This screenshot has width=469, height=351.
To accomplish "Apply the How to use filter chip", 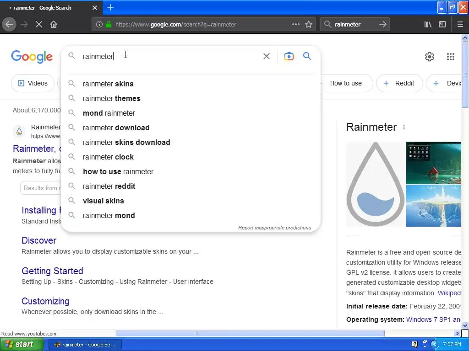I will pyautogui.click(x=346, y=83).
